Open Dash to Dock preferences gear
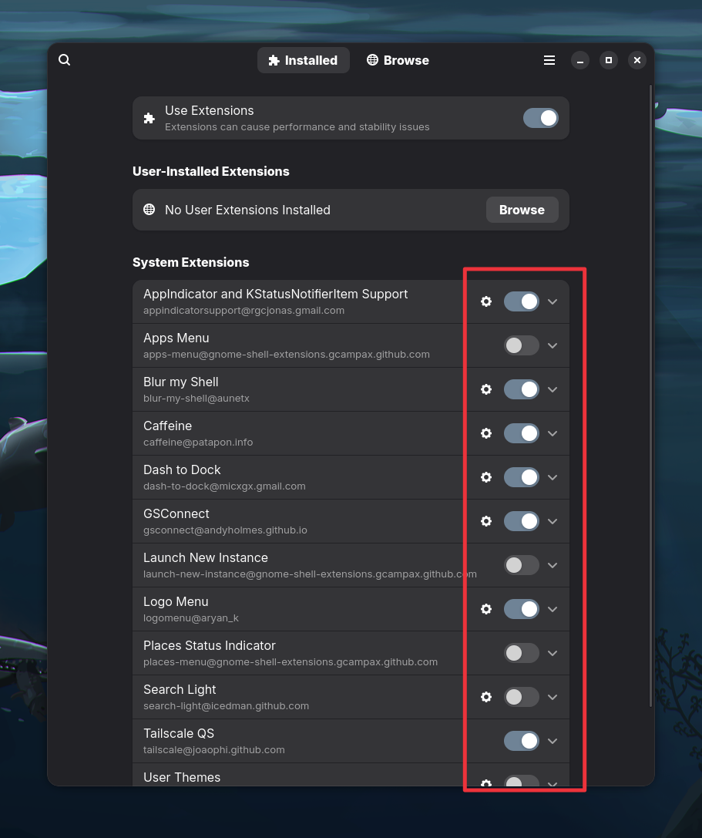This screenshot has width=702, height=838. pyautogui.click(x=486, y=477)
